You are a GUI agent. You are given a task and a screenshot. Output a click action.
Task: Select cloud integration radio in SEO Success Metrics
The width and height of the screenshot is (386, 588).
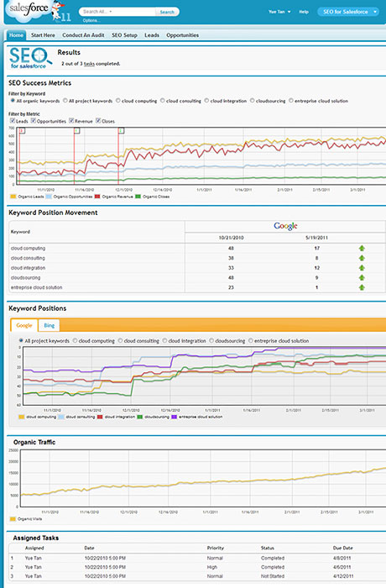(206, 101)
